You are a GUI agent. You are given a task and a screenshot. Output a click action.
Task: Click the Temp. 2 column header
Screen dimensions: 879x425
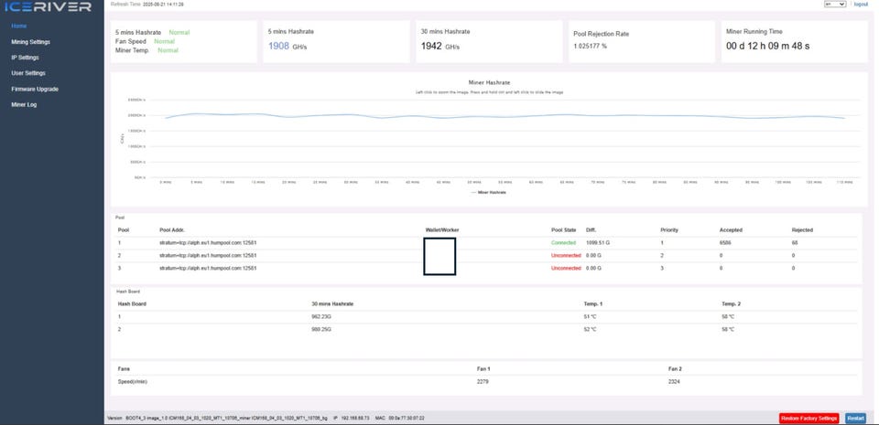pyautogui.click(x=731, y=303)
